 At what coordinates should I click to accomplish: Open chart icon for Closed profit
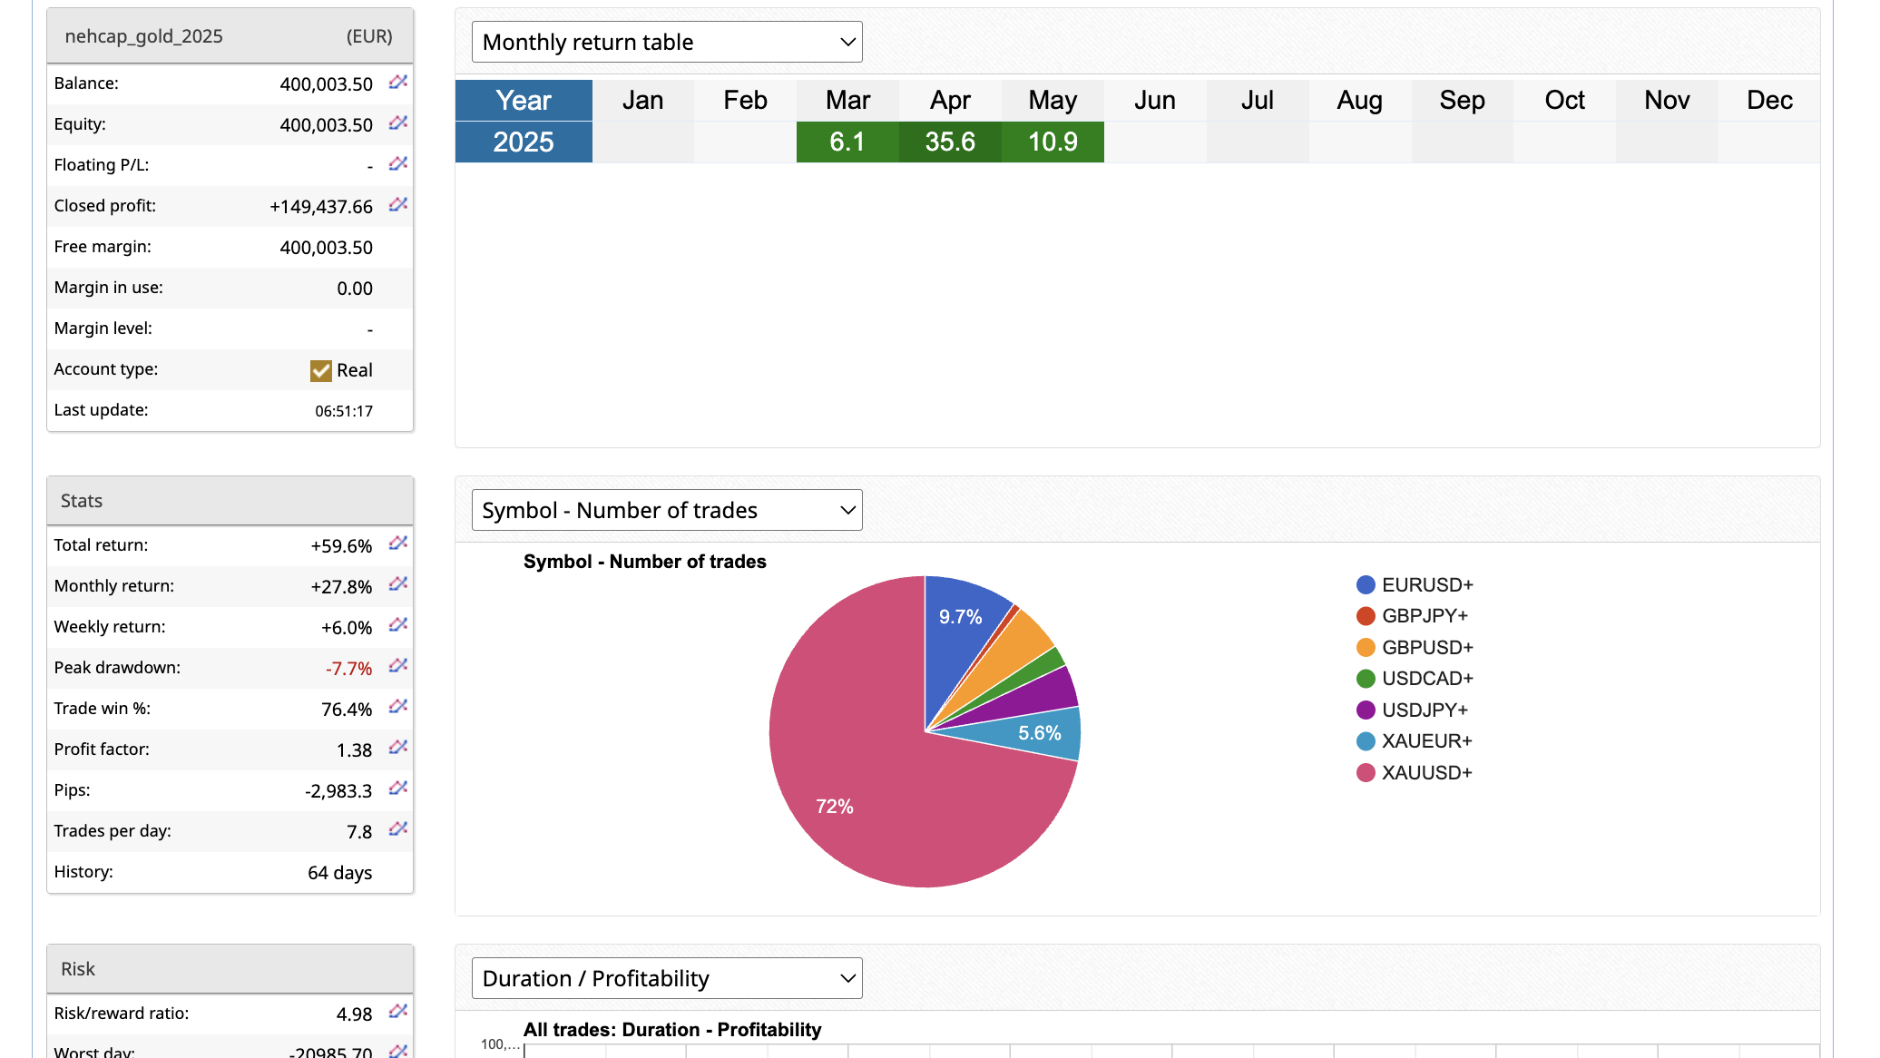pyautogui.click(x=397, y=205)
